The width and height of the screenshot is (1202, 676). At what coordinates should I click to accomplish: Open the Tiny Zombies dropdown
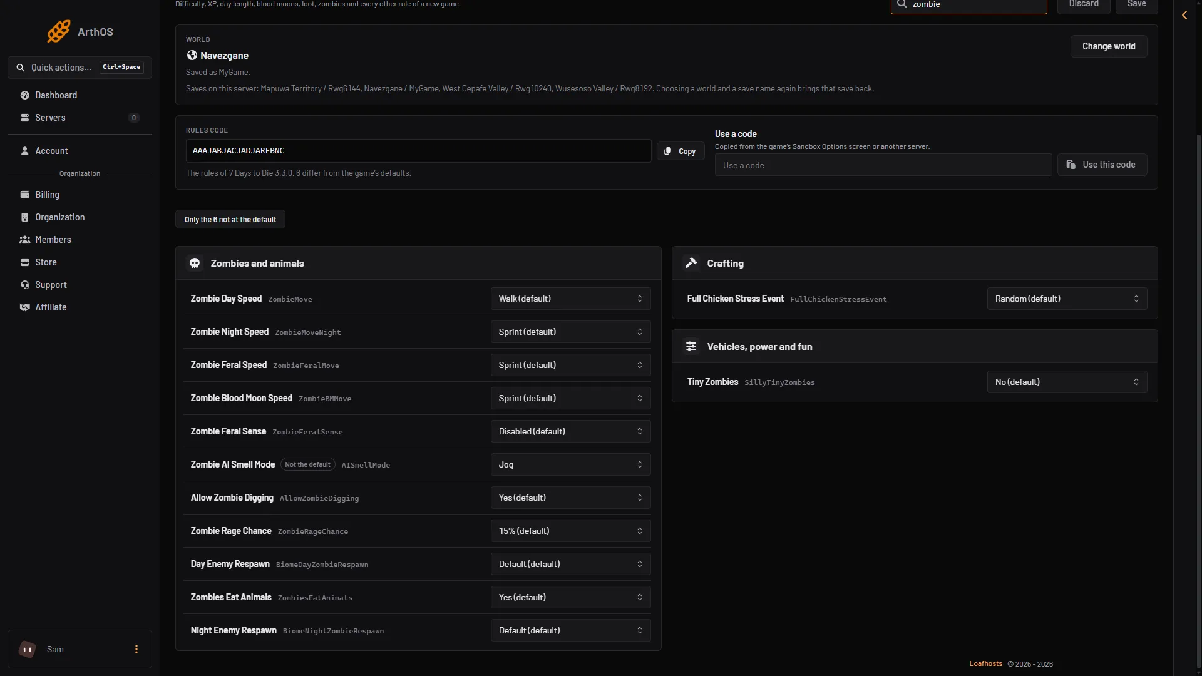1067,382
